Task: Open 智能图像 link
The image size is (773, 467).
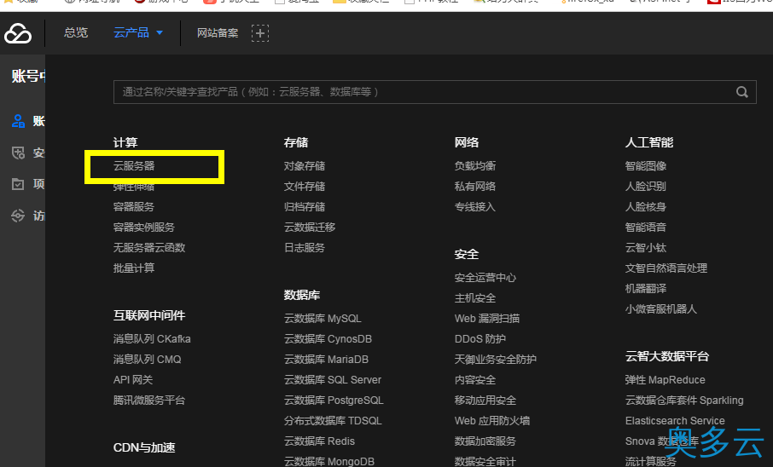Action: 646,166
